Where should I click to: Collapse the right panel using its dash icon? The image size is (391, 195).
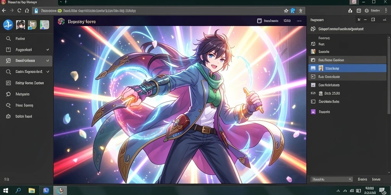click(365, 20)
